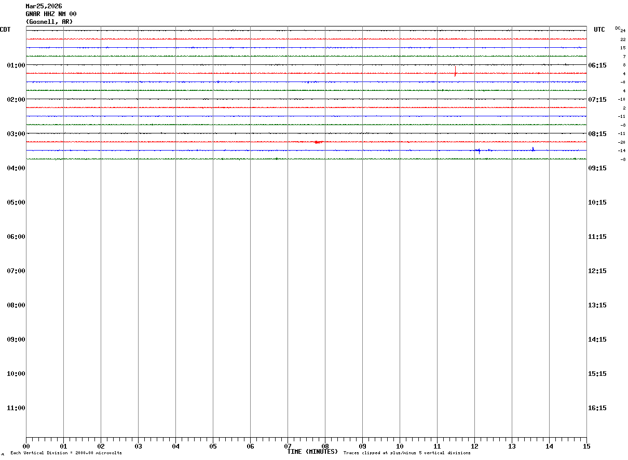Select minute label 05 on the x-axis
This screenshot has width=628, height=460.
tap(213, 446)
